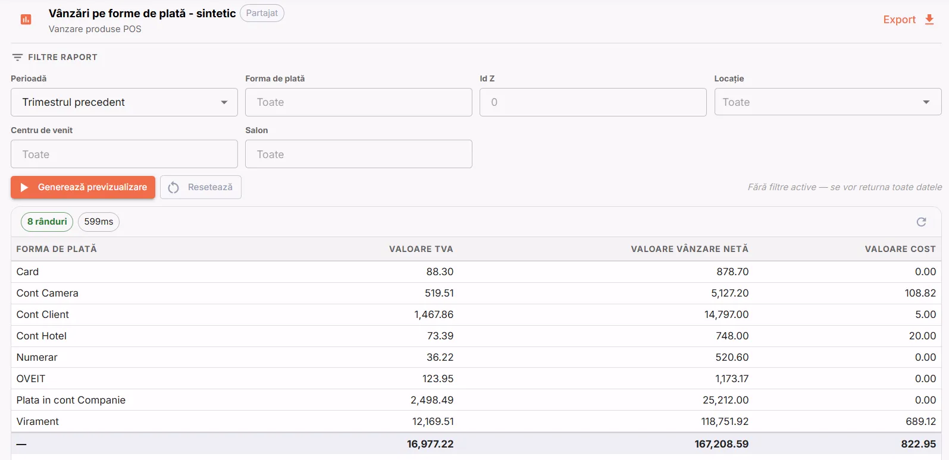
Task: Click the filter lines icon beside FILTRE RAPORT
Action: click(17, 57)
